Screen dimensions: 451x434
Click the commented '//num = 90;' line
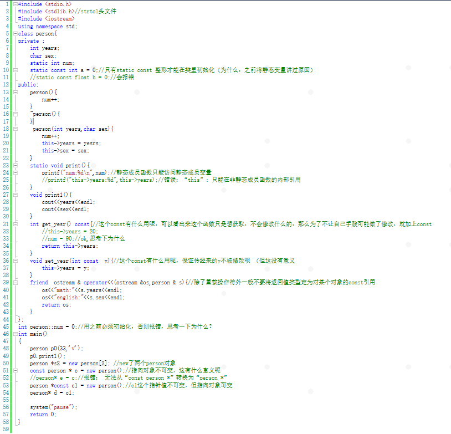click(84, 238)
